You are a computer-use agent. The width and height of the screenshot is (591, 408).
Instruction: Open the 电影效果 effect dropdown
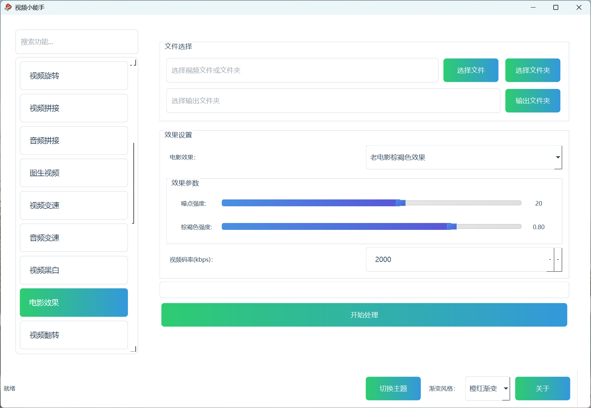463,157
